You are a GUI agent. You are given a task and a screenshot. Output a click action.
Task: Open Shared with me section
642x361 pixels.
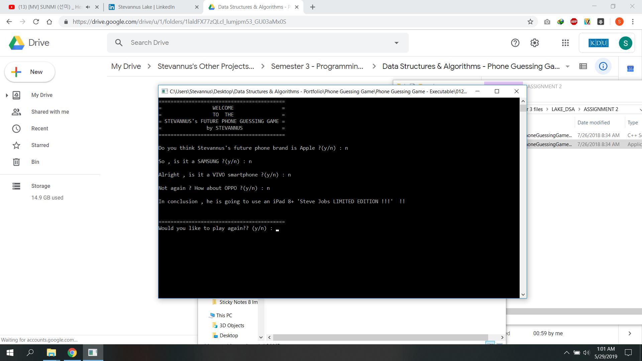click(x=50, y=112)
